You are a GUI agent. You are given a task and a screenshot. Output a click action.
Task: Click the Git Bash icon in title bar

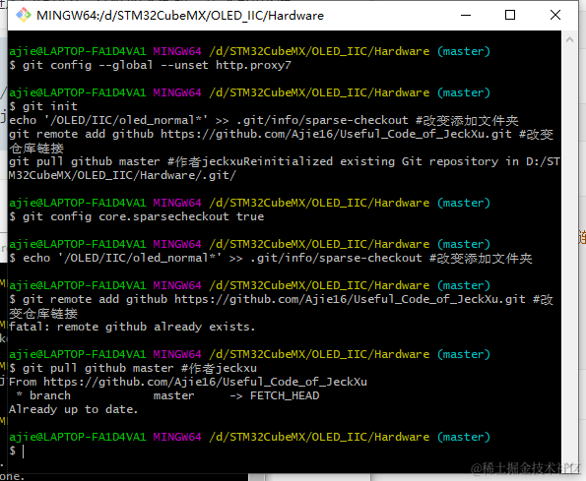tap(24, 15)
